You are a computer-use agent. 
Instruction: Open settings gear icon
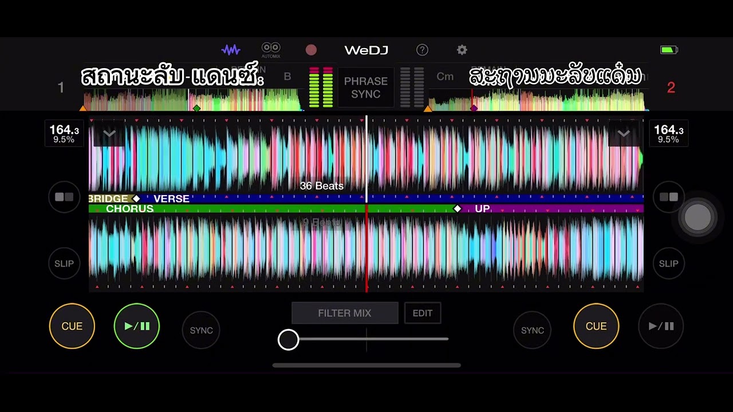pyautogui.click(x=462, y=50)
